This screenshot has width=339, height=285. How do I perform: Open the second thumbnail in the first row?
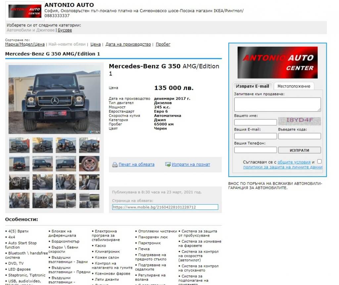[43, 145]
